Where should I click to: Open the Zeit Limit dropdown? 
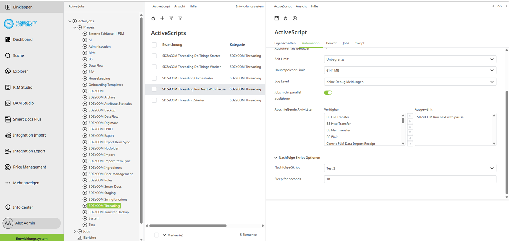pos(410,59)
